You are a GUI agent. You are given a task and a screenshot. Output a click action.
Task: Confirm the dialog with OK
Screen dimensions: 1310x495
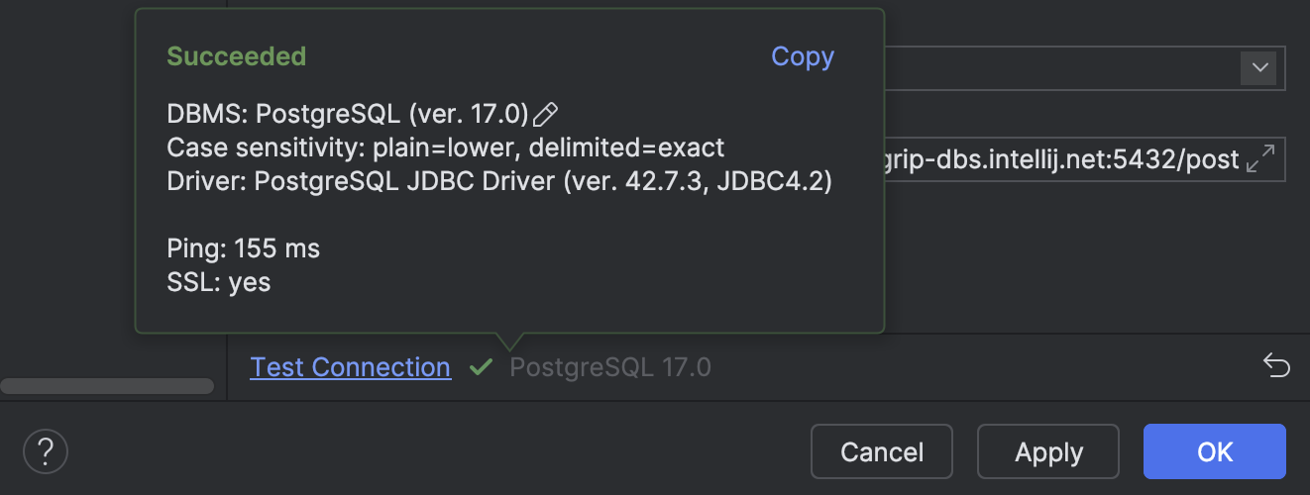pyautogui.click(x=1214, y=452)
